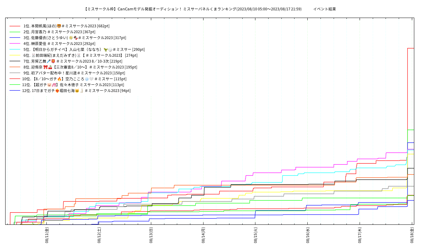
Task: Click the chart title about the CanCam audition ranking
Action: point(193,9)
